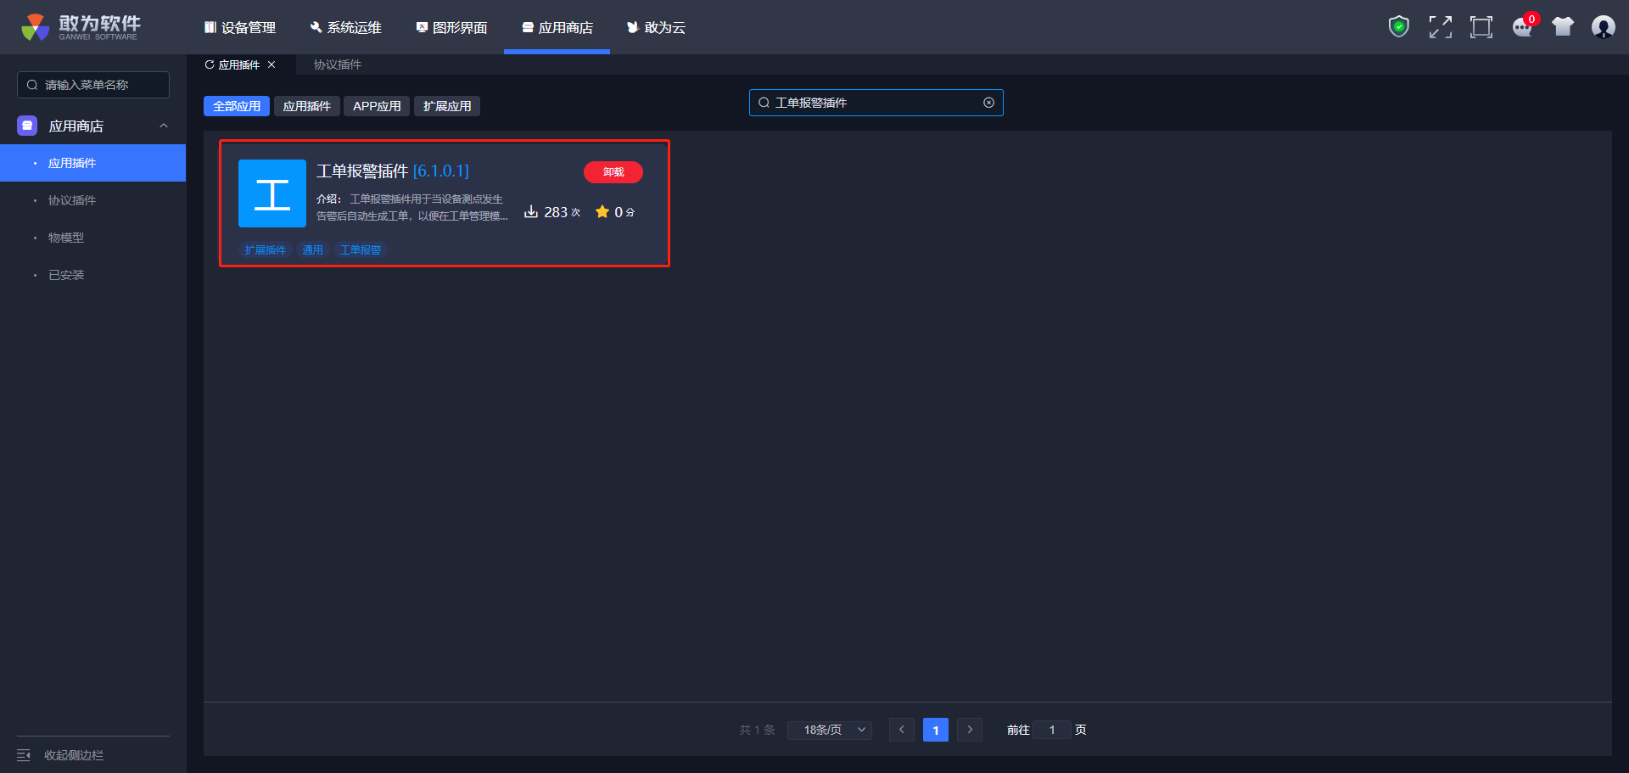
Task: Click the 通用 tag
Action: [x=313, y=249]
